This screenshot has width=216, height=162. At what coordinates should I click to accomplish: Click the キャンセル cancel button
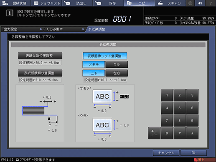coord(166,153)
